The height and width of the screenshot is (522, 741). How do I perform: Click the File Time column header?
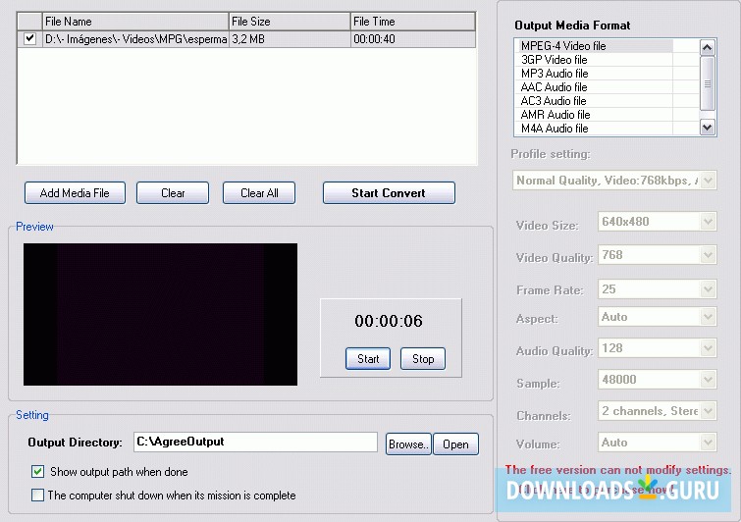(x=412, y=22)
